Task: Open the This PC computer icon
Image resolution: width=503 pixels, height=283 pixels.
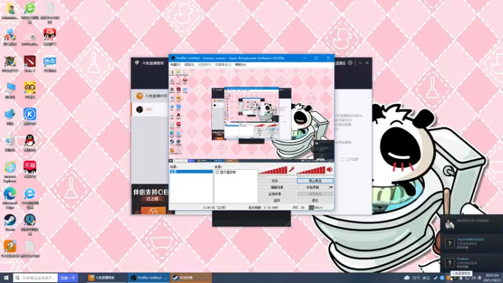Action: pyautogui.click(x=10, y=90)
